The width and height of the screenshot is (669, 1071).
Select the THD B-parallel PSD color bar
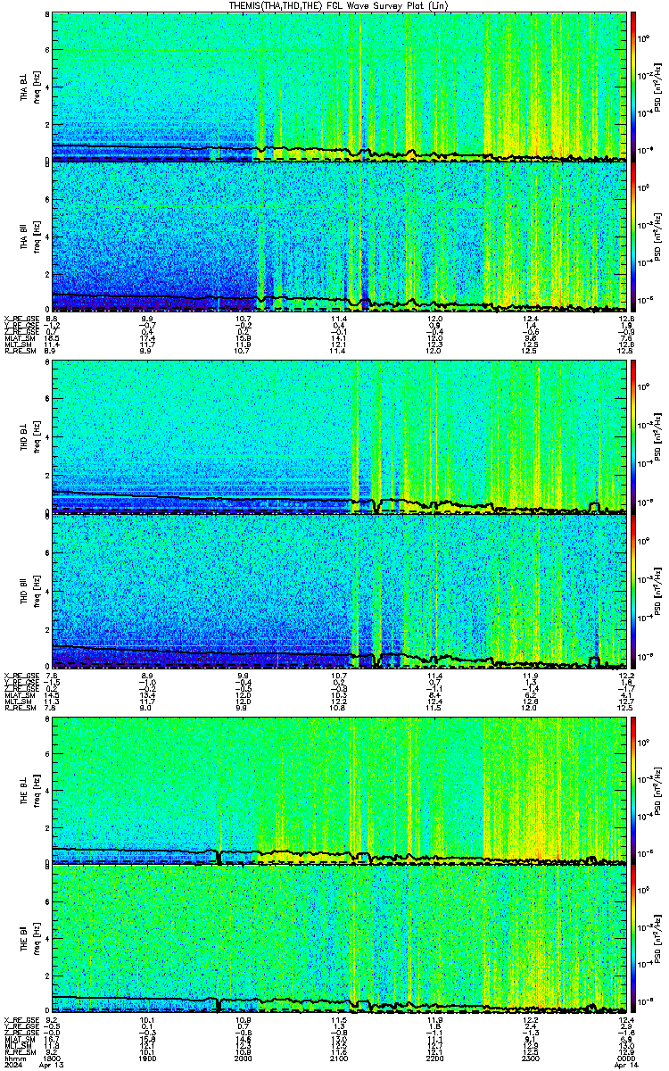pos(633,593)
